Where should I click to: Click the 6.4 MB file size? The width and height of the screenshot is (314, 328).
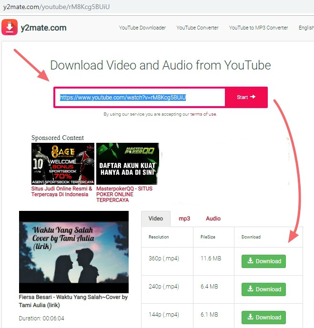click(x=209, y=287)
